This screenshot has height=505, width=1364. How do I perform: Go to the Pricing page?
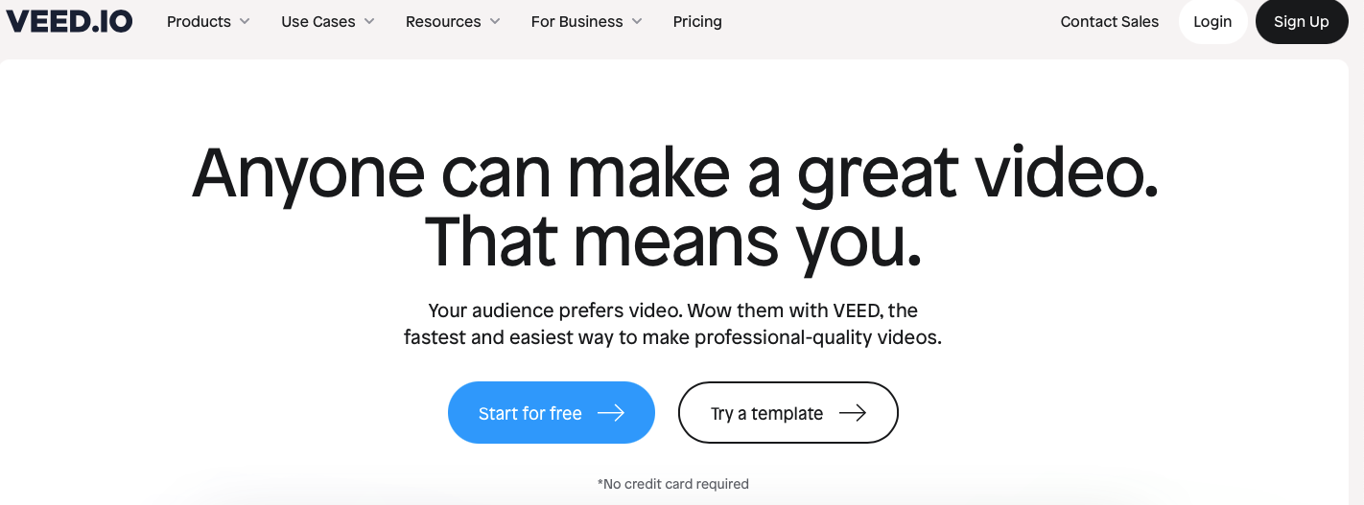tap(697, 21)
